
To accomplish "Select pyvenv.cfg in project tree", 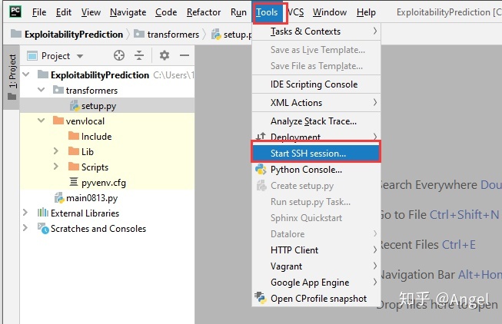I will click(108, 182).
